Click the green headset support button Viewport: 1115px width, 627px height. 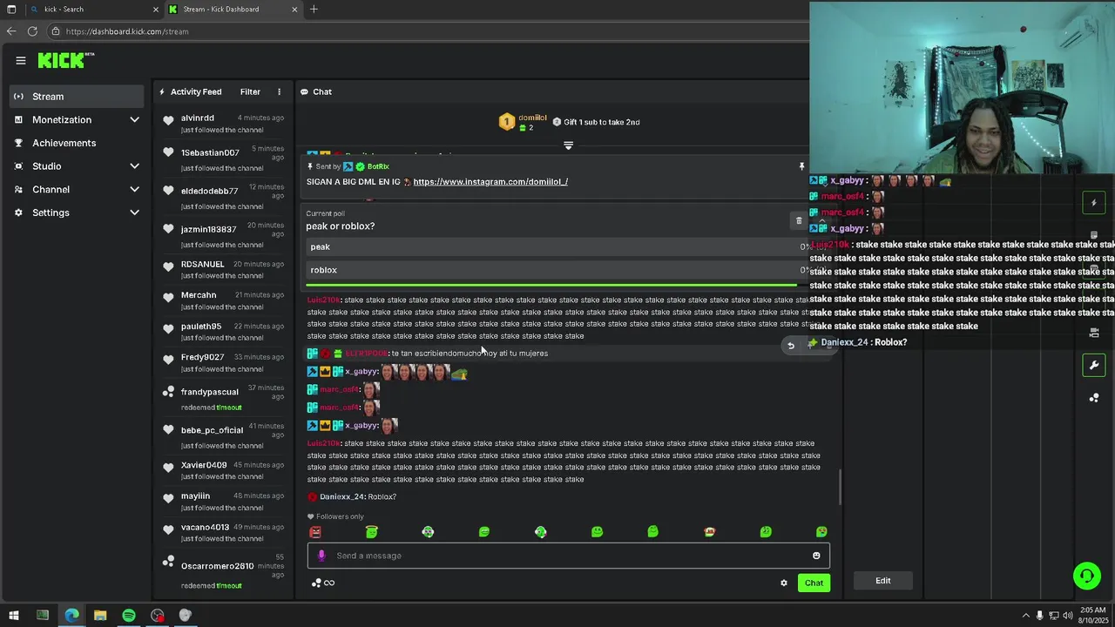(x=1086, y=576)
